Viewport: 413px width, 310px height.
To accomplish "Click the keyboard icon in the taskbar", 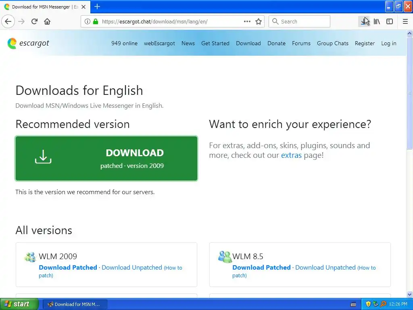I will pos(353,304).
